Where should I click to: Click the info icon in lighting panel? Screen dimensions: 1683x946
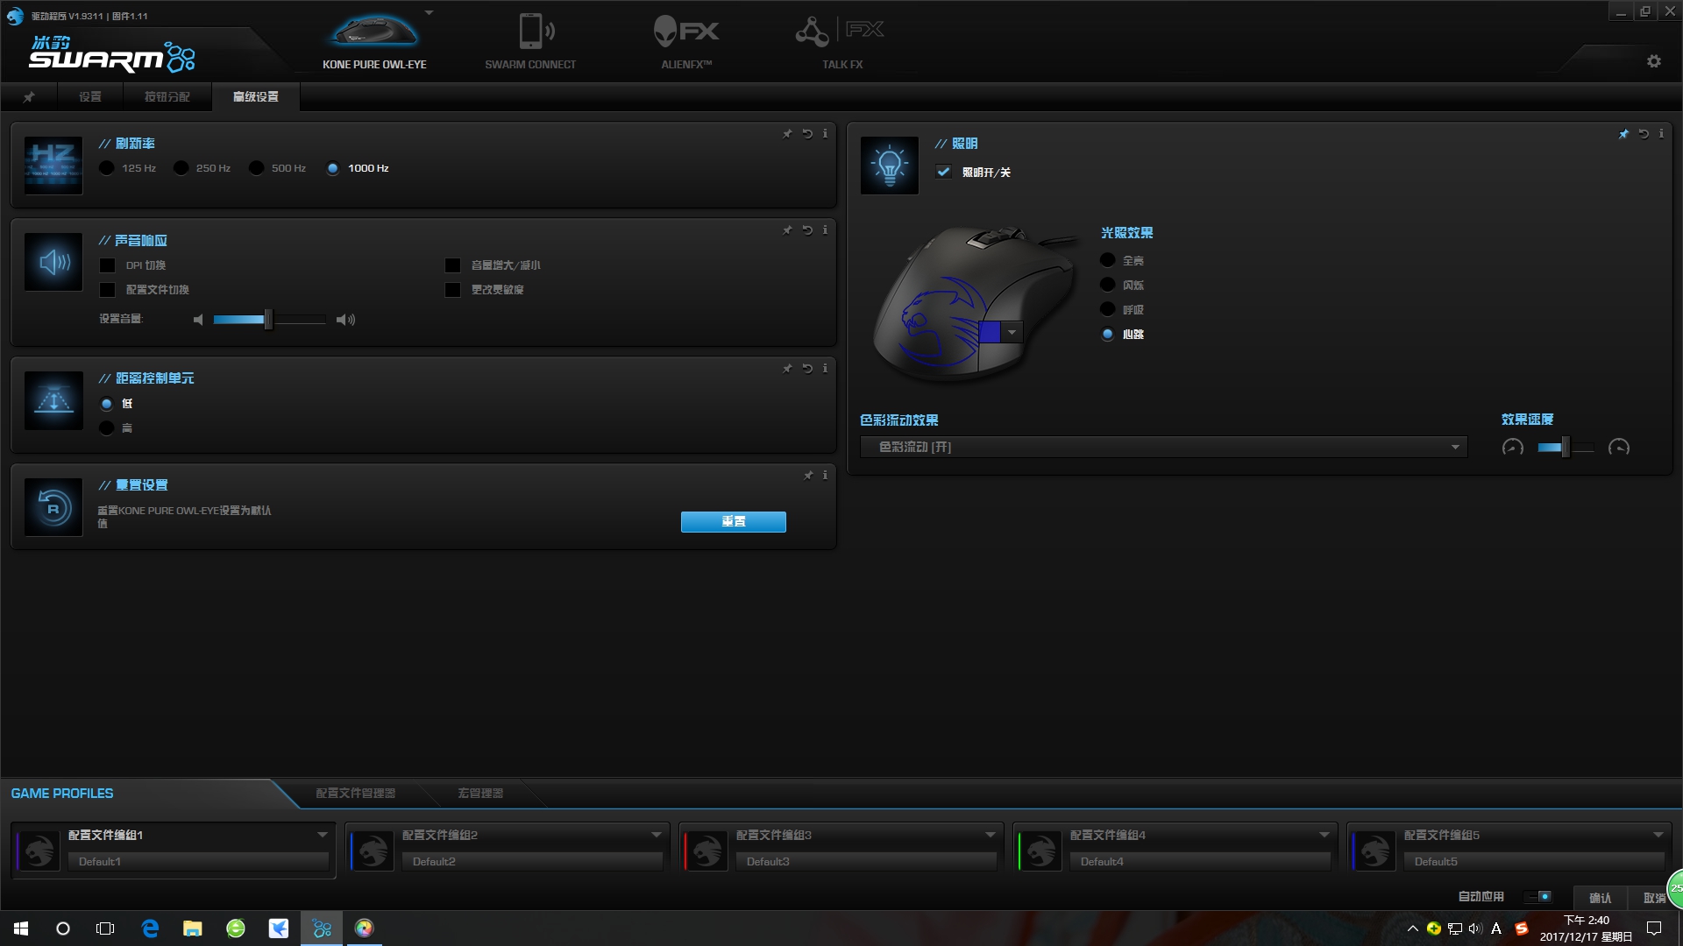(x=1661, y=134)
